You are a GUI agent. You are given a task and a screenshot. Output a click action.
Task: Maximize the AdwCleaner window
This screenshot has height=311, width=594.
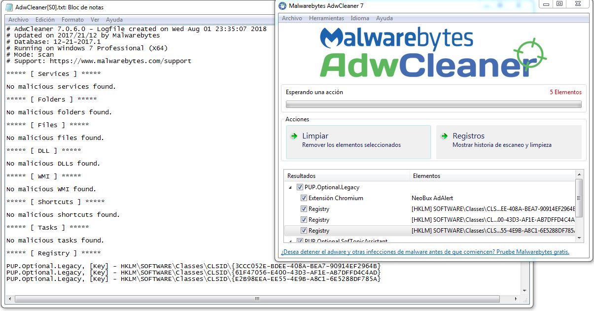coord(559,4)
